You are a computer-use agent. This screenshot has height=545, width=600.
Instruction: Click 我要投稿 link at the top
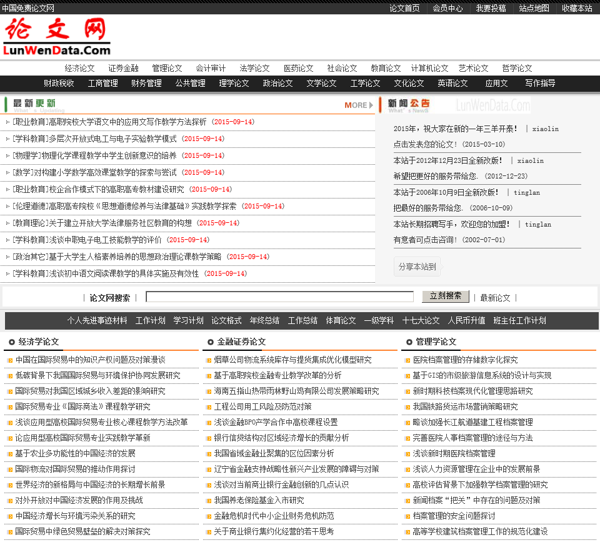pos(491,8)
